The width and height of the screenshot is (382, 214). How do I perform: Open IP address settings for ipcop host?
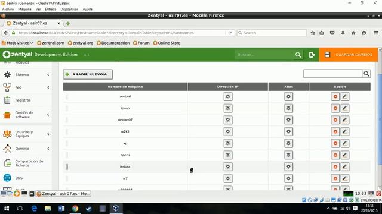228,108
